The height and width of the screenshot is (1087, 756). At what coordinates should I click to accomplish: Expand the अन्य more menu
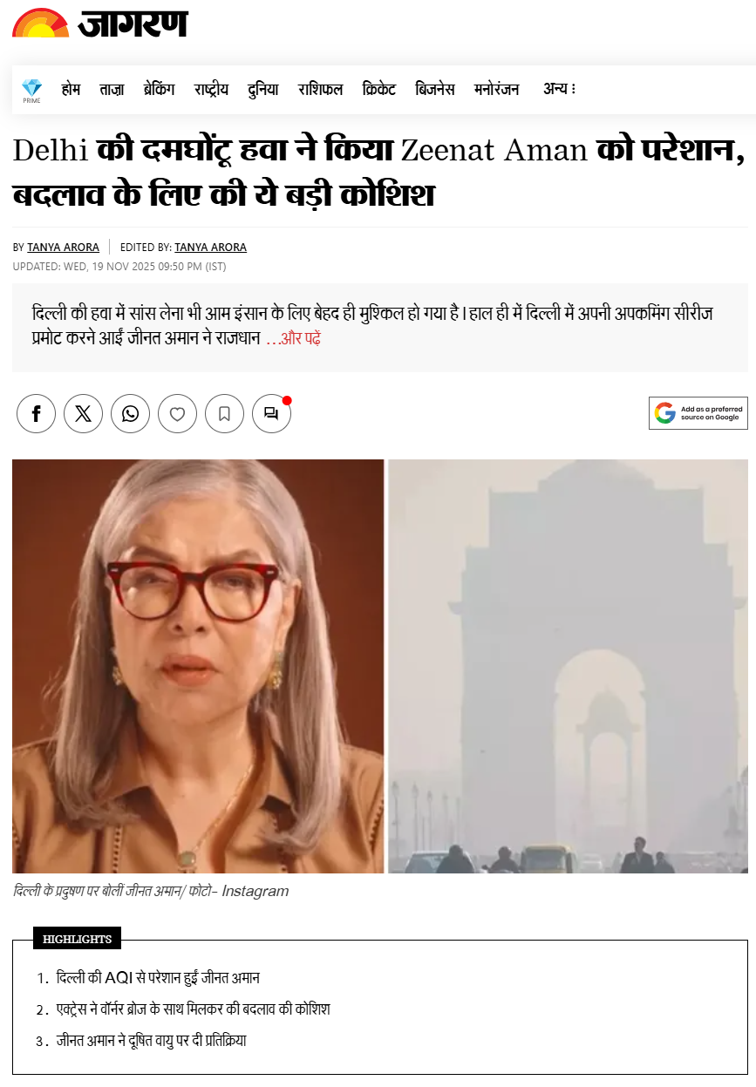pos(559,89)
